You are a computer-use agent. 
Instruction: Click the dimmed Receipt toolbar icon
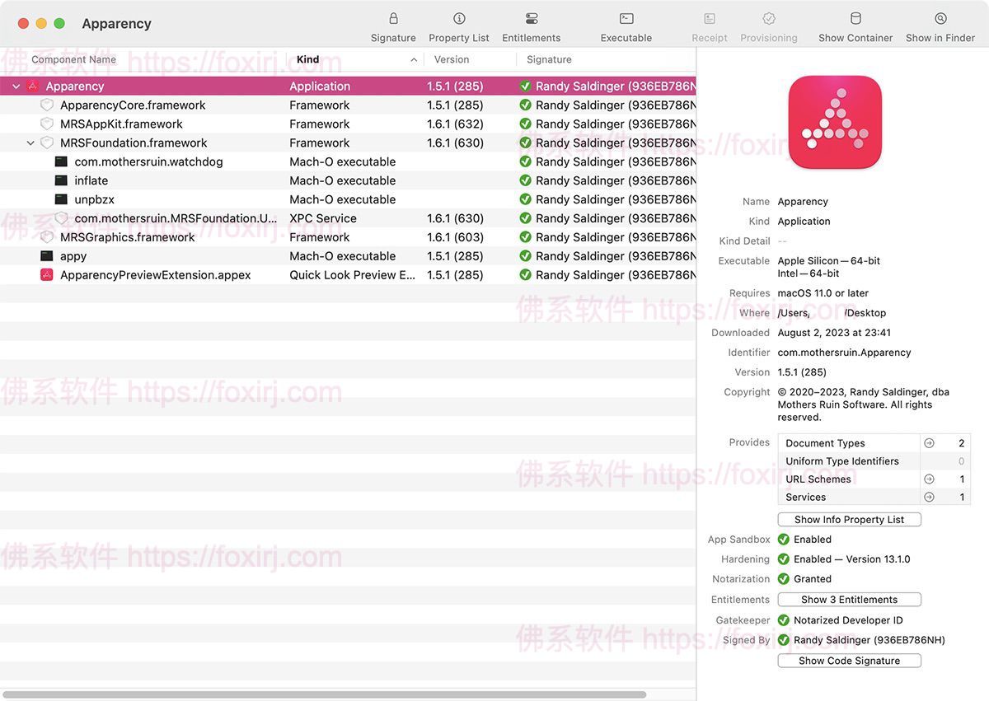[x=709, y=24]
